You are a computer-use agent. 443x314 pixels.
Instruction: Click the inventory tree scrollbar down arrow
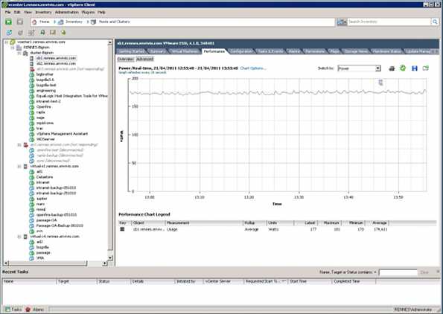click(x=110, y=257)
